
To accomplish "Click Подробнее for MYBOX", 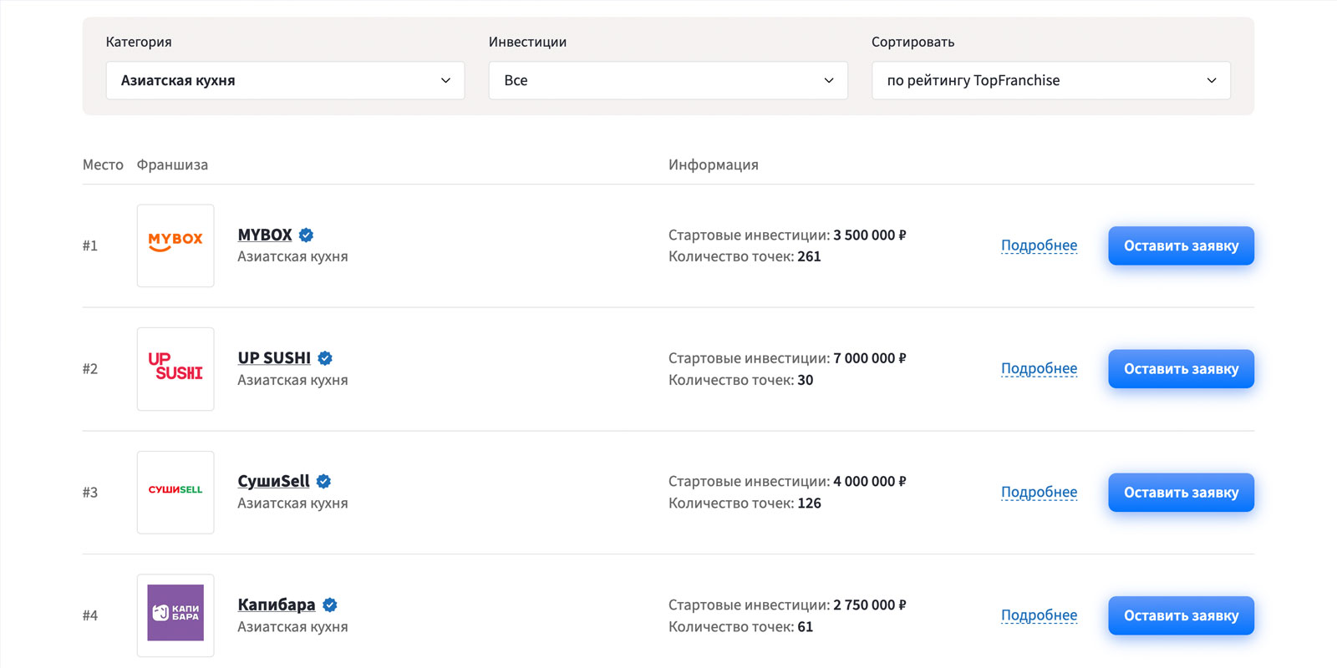I will [x=1039, y=245].
